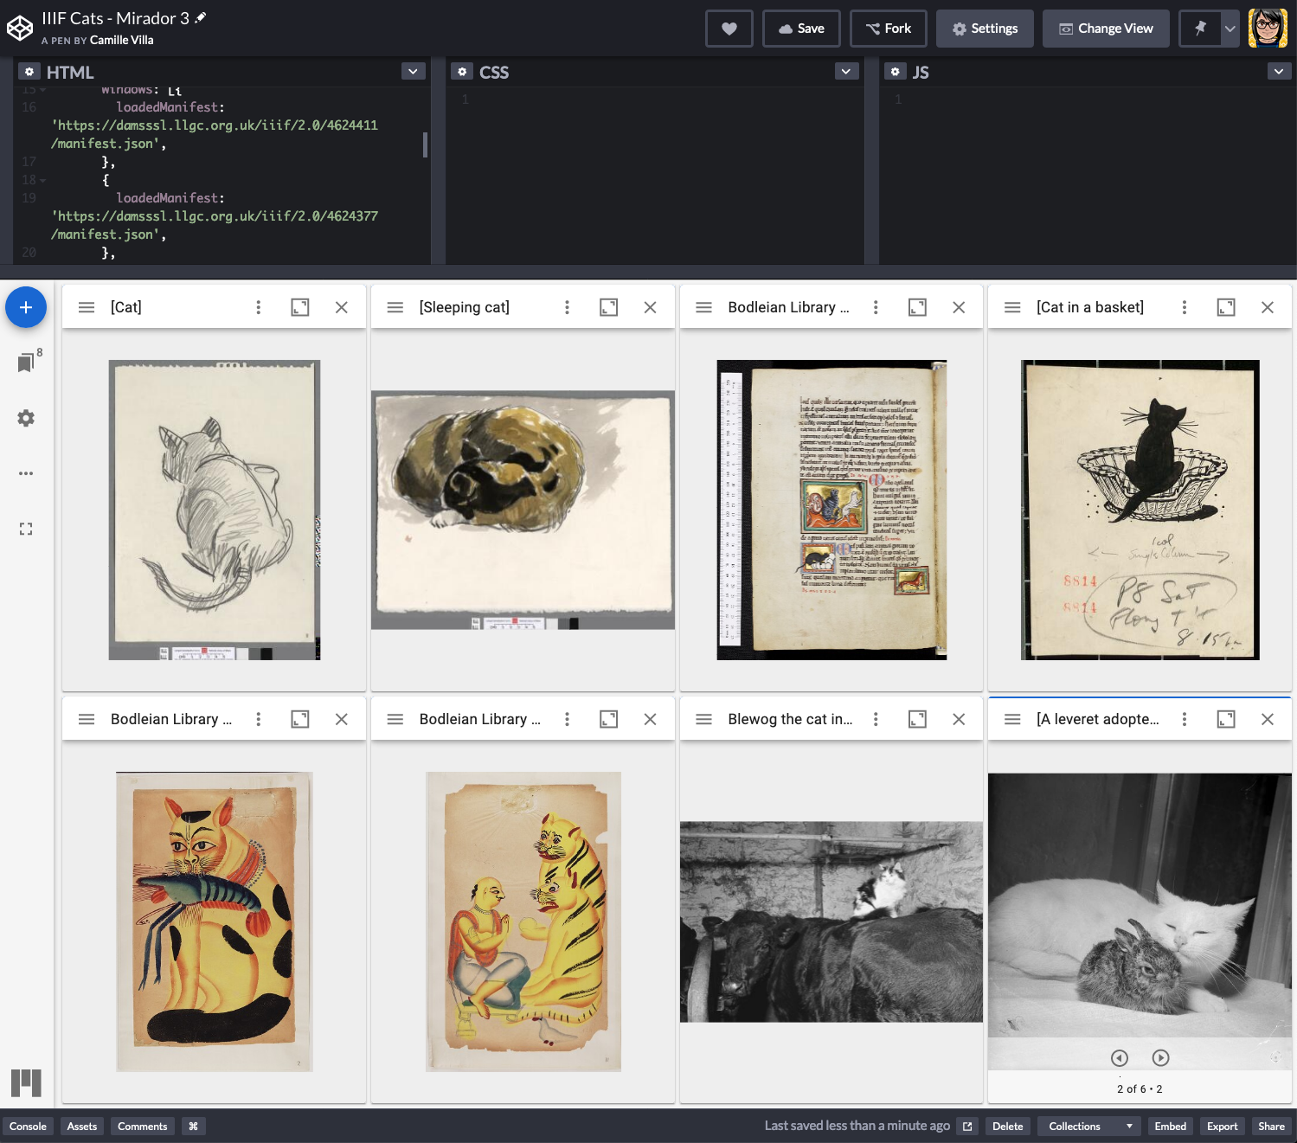1297x1143 pixels.
Task: Open [Cat] window options menu
Action: 258,307
